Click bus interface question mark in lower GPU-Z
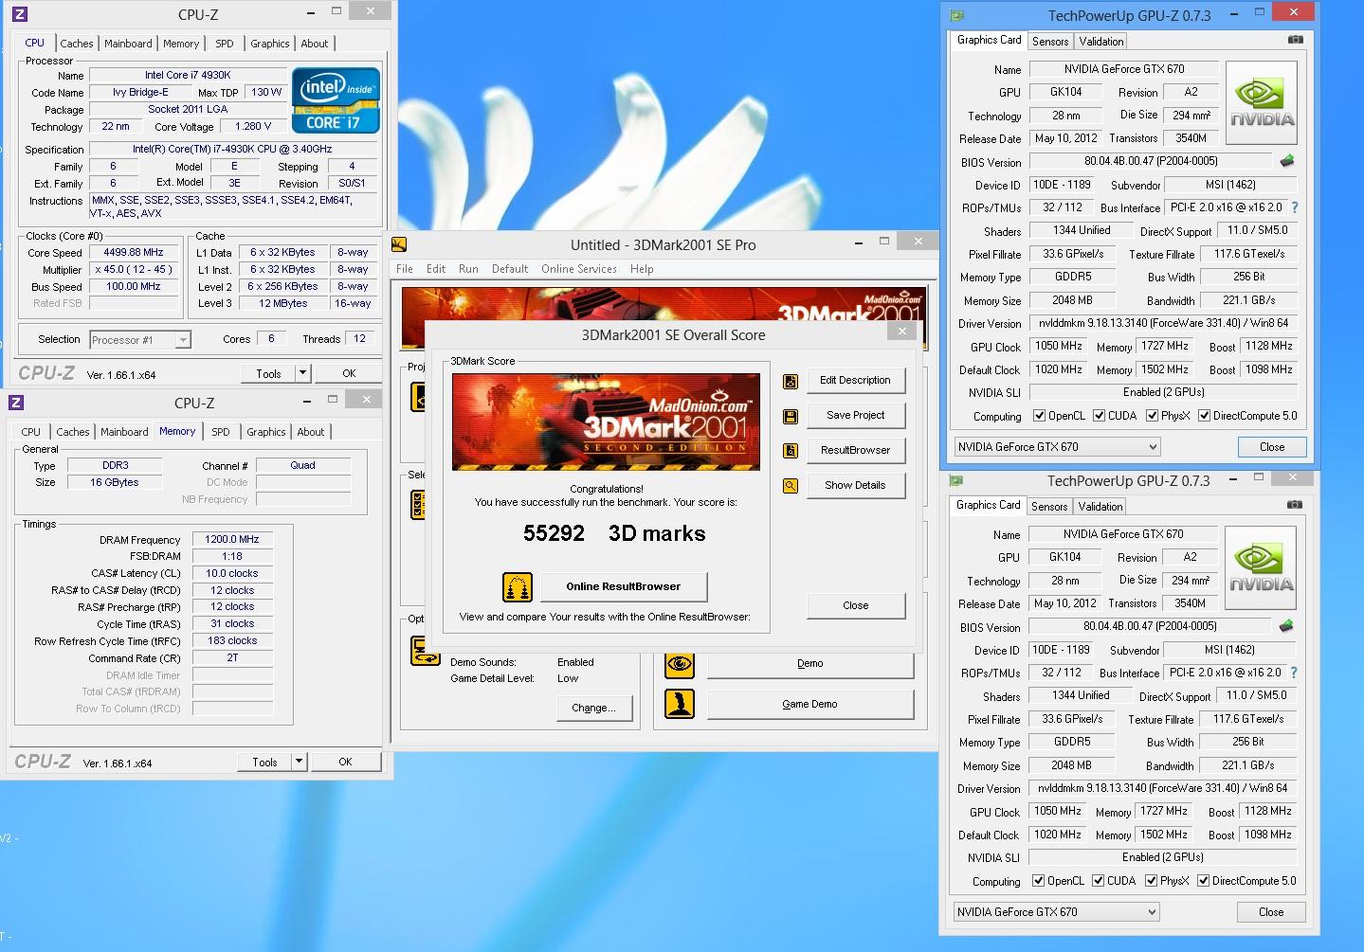 coord(1294,673)
